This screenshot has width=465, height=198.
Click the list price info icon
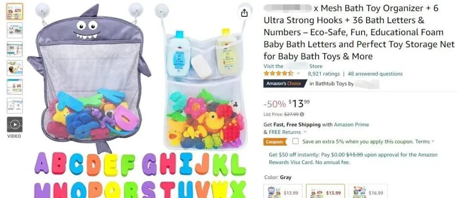pyautogui.click(x=302, y=114)
